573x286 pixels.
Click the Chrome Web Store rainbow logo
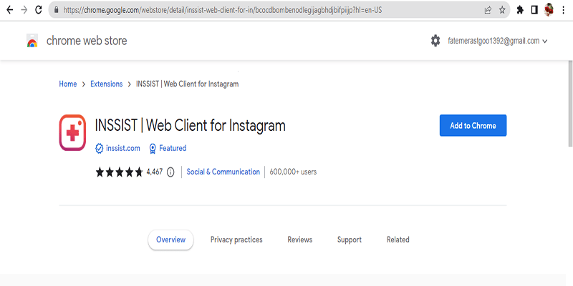[32, 41]
